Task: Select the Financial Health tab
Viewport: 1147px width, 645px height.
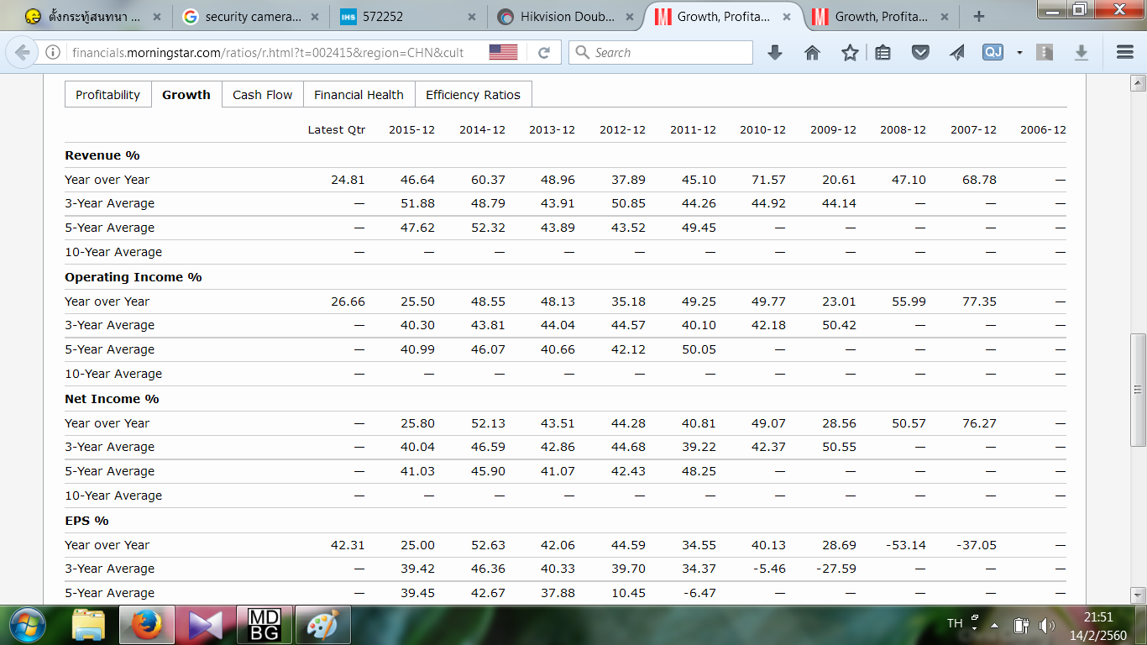Action: pos(359,95)
